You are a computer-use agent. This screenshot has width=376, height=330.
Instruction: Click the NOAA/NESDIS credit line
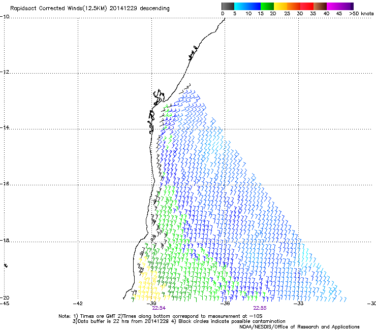[299, 327]
